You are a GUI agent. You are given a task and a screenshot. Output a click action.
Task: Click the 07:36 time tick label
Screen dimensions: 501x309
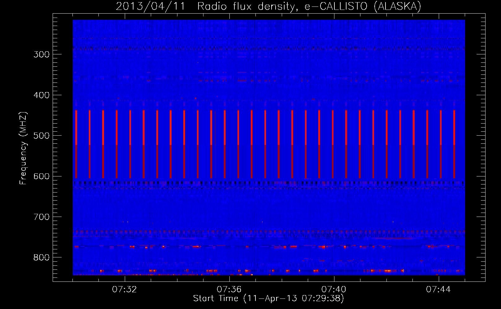pos(229,289)
